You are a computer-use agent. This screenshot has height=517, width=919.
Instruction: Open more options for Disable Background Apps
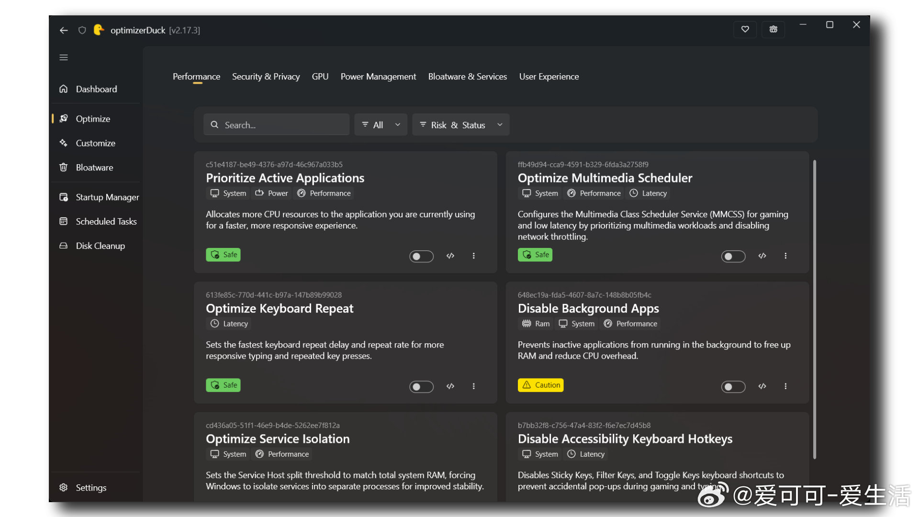pyautogui.click(x=785, y=386)
